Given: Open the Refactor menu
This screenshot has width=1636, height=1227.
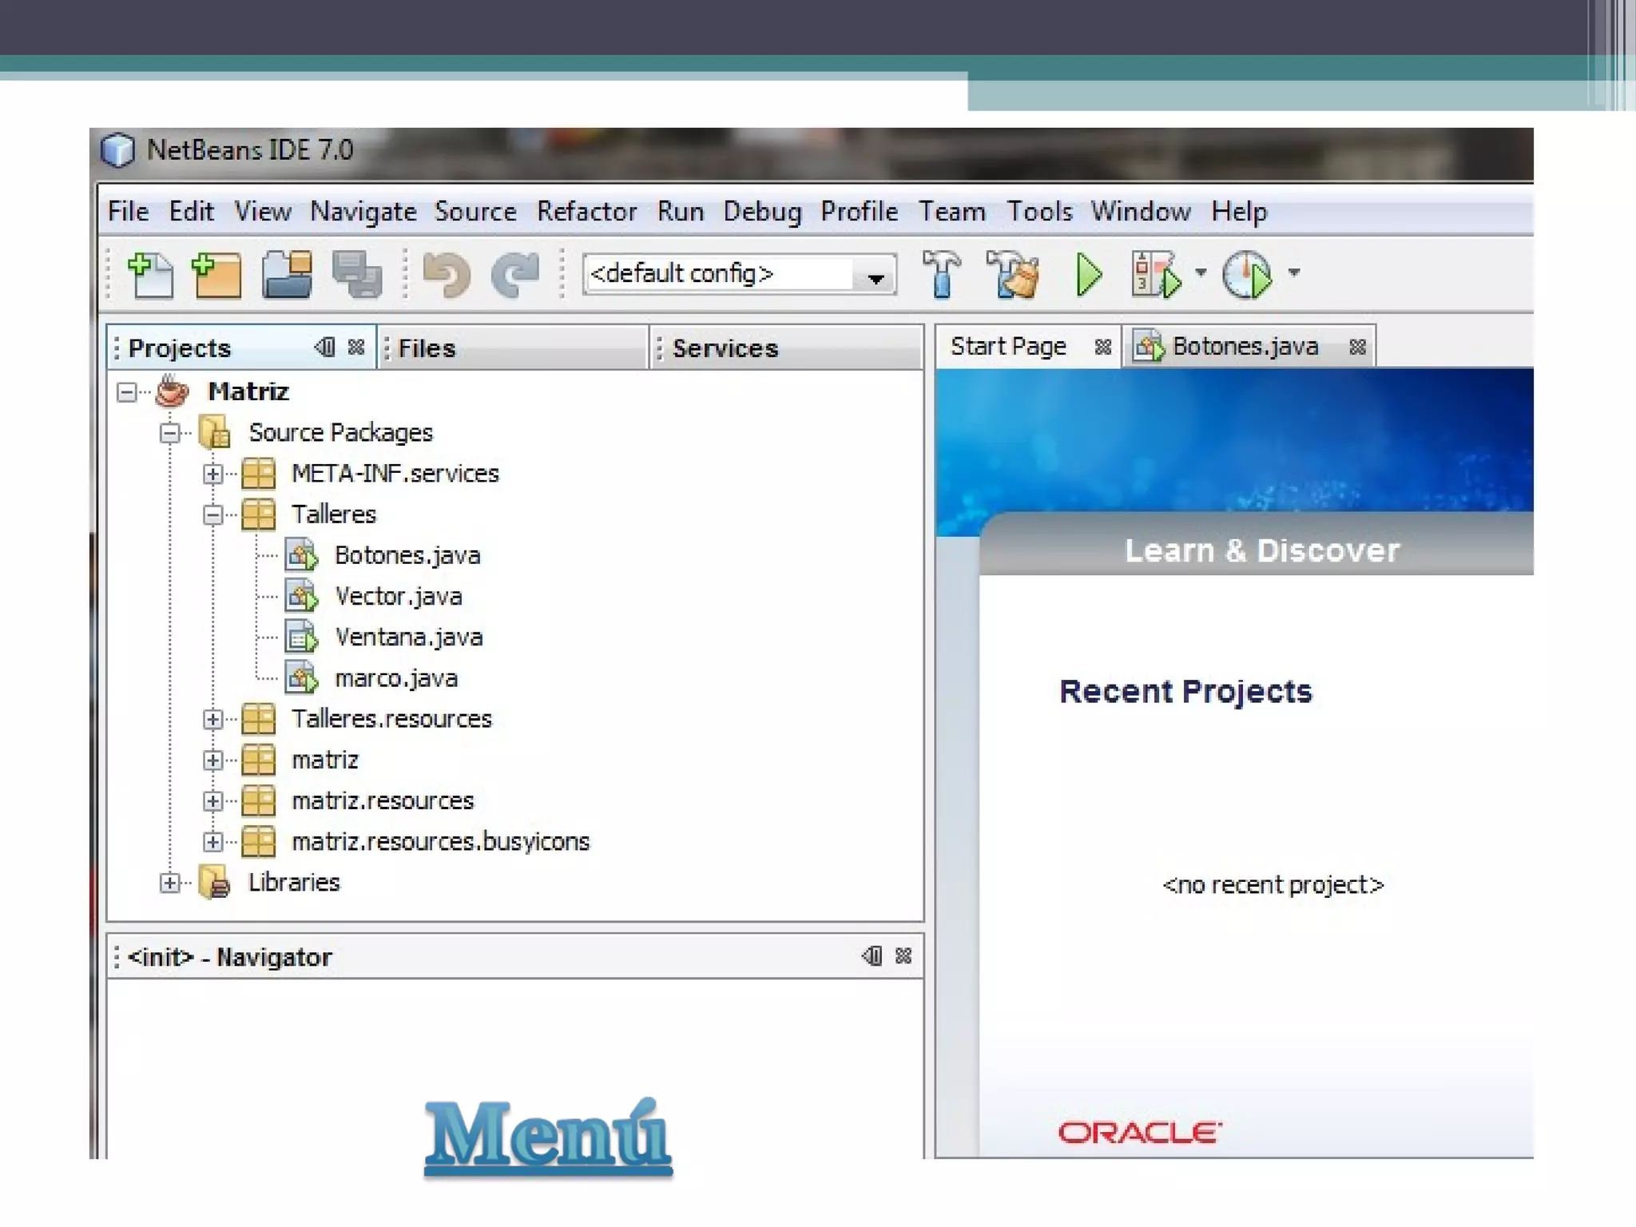Looking at the screenshot, I should pos(586,212).
